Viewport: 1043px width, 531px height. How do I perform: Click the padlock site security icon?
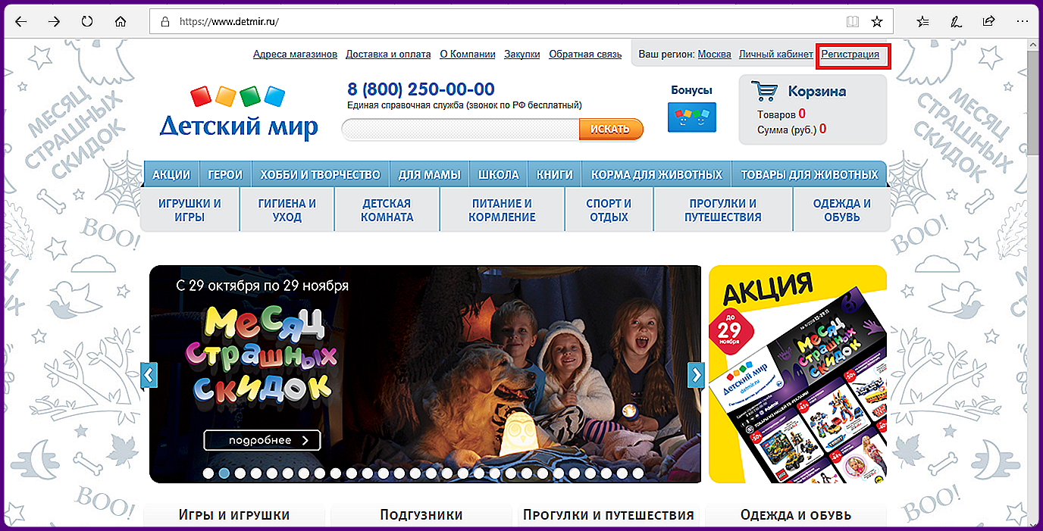(165, 21)
